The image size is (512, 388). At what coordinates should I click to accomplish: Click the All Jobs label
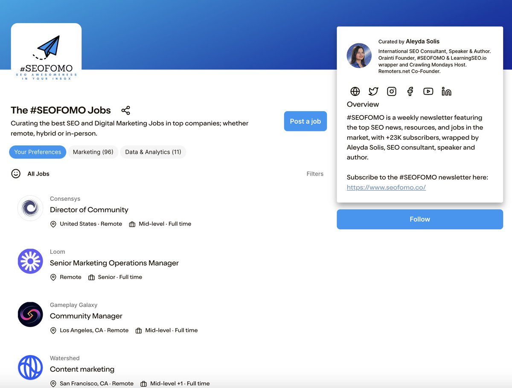pos(38,174)
